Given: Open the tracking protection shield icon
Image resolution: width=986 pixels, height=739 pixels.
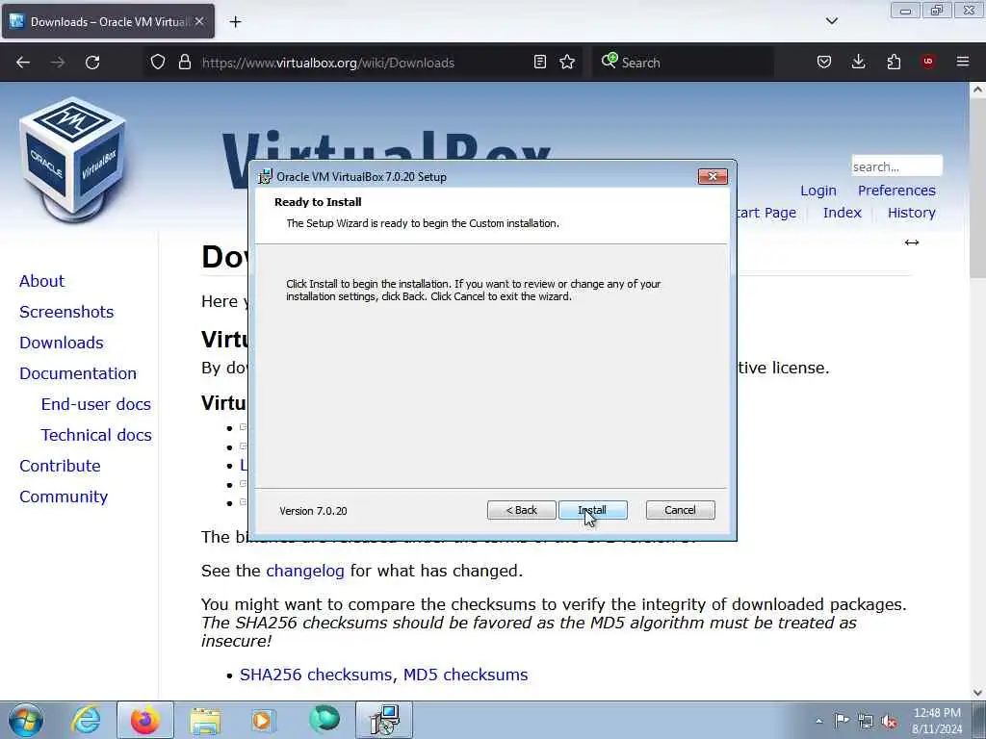Looking at the screenshot, I should pos(158,63).
